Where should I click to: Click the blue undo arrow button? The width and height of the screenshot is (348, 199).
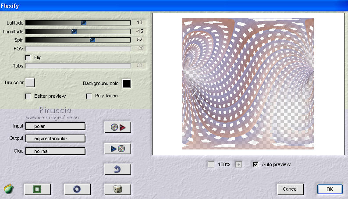pyautogui.click(x=117, y=169)
